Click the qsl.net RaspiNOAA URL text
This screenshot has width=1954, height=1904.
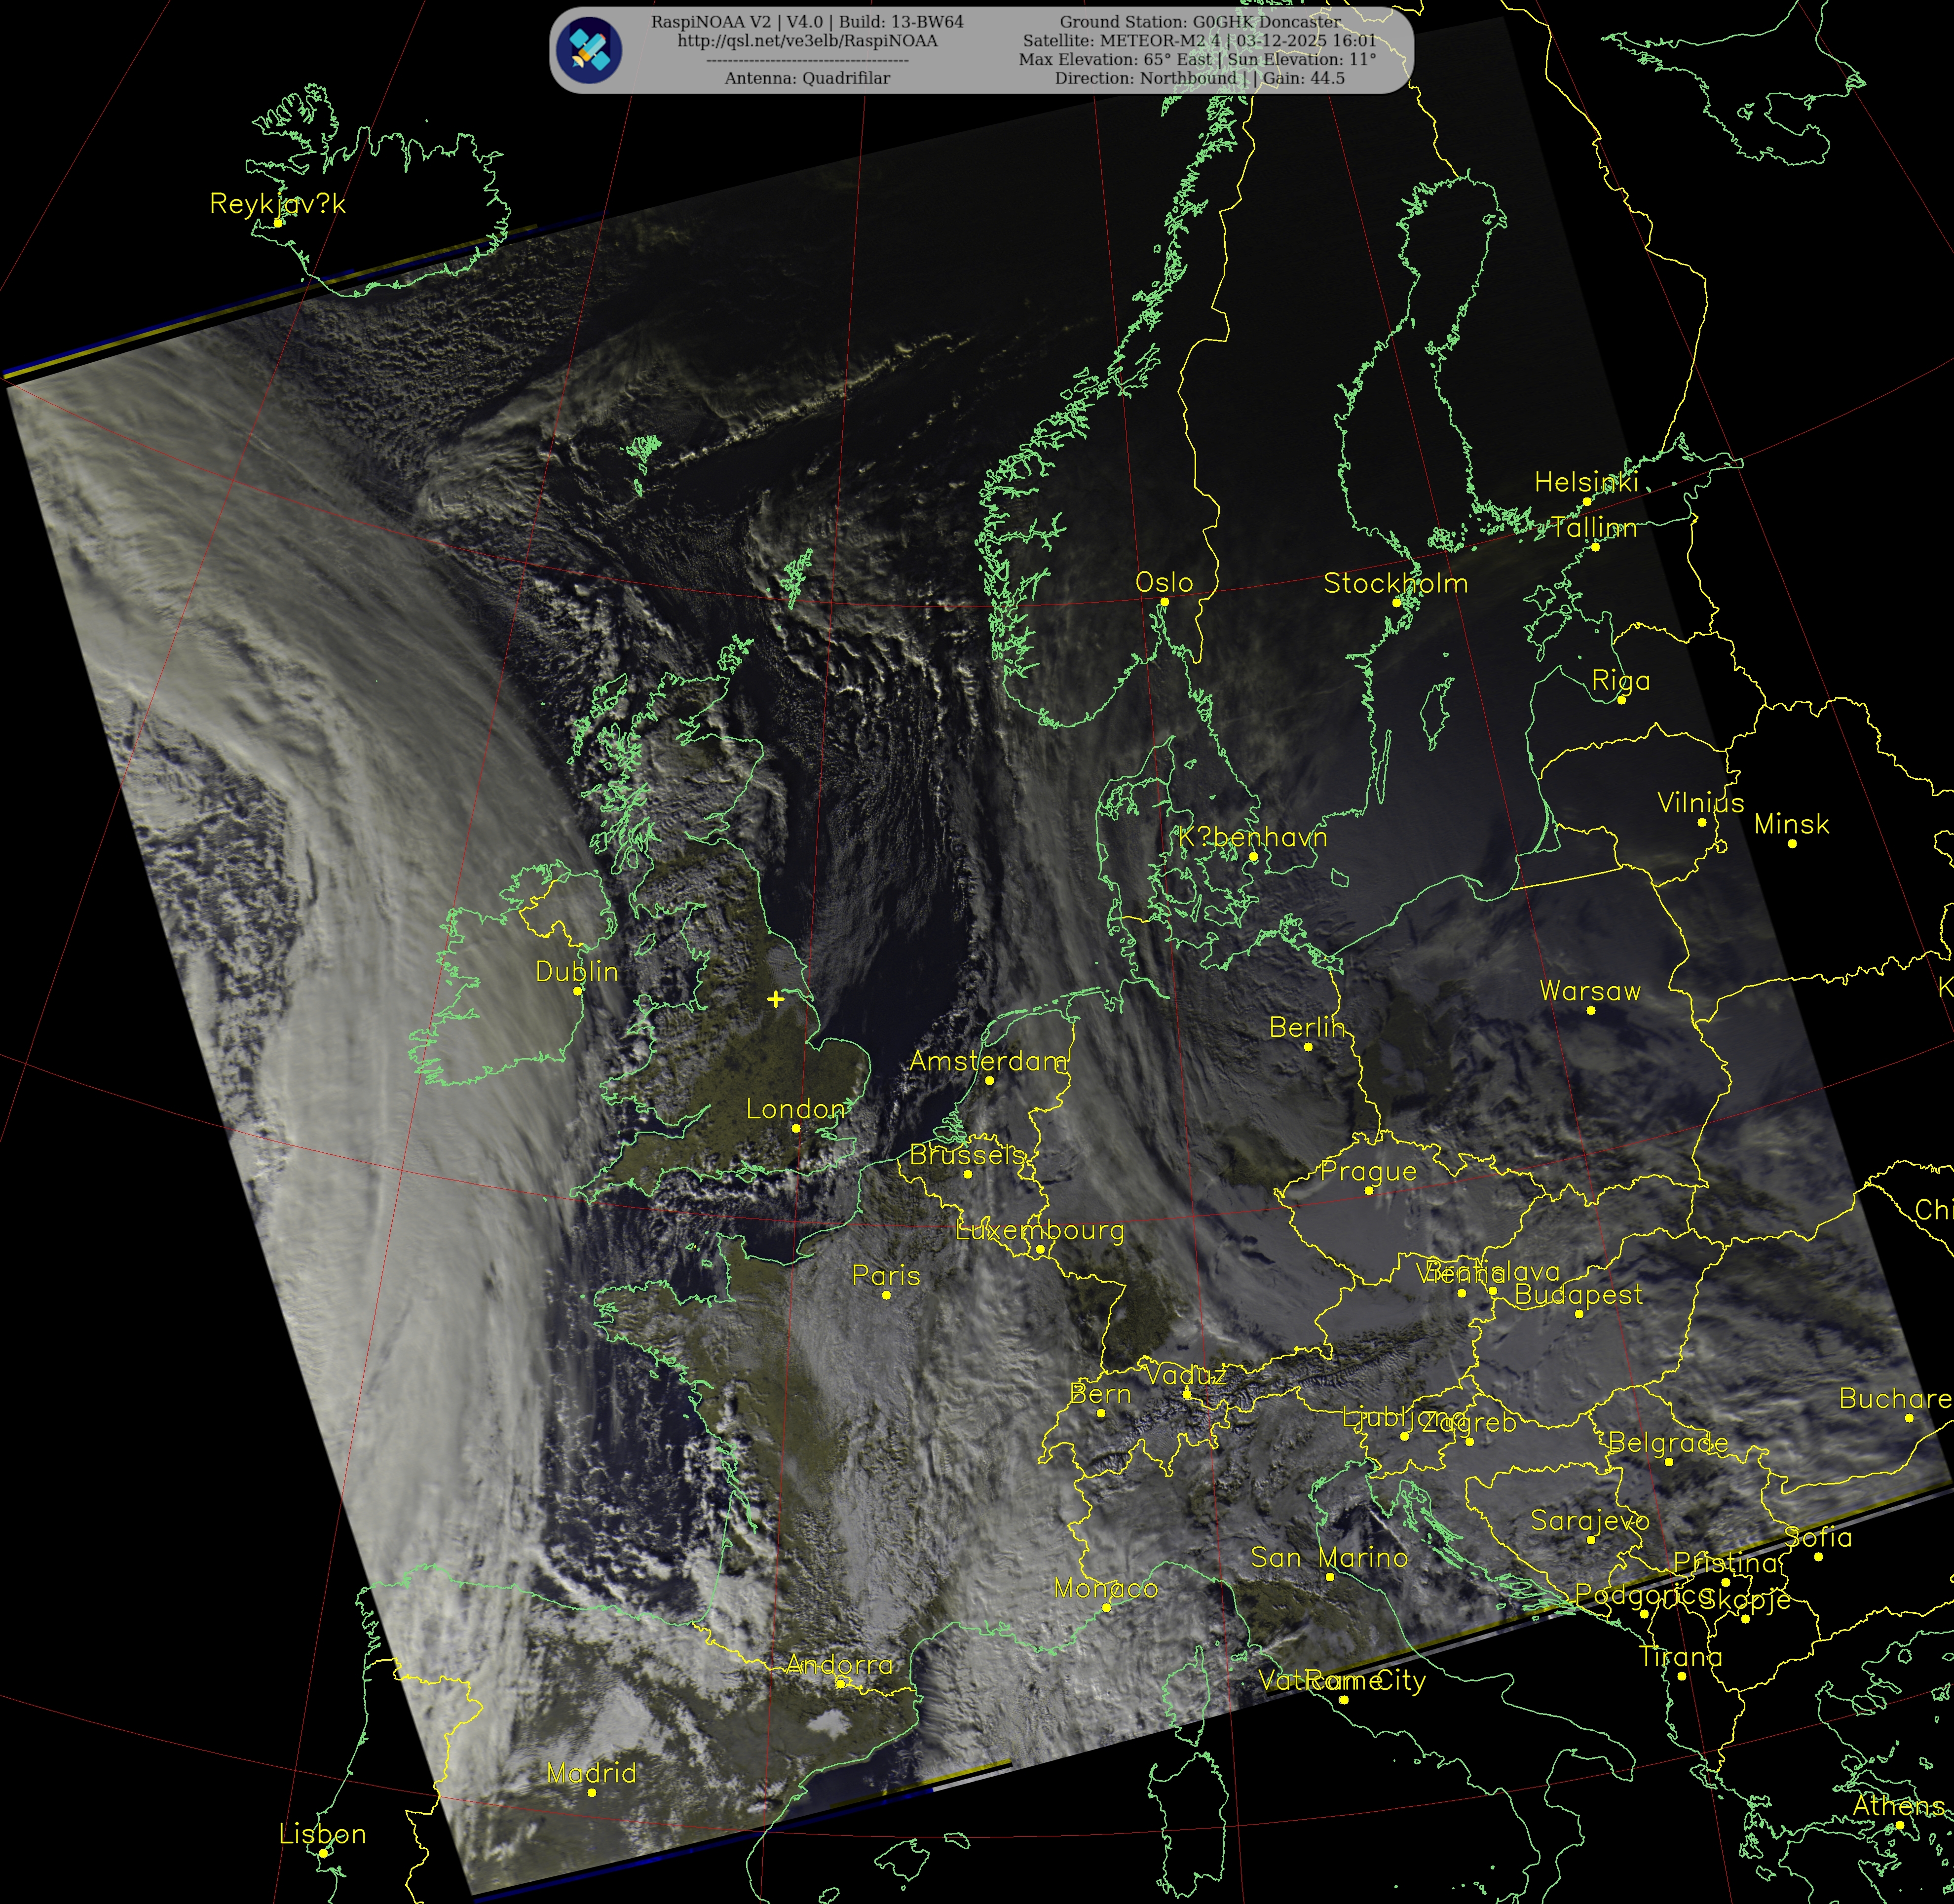click(x=807, y=41)
